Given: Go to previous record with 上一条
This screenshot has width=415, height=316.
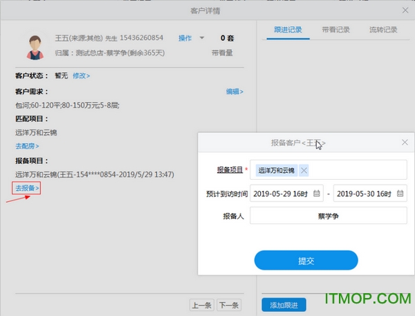Looking at the screenshot, I should click(x=201, y=305).
